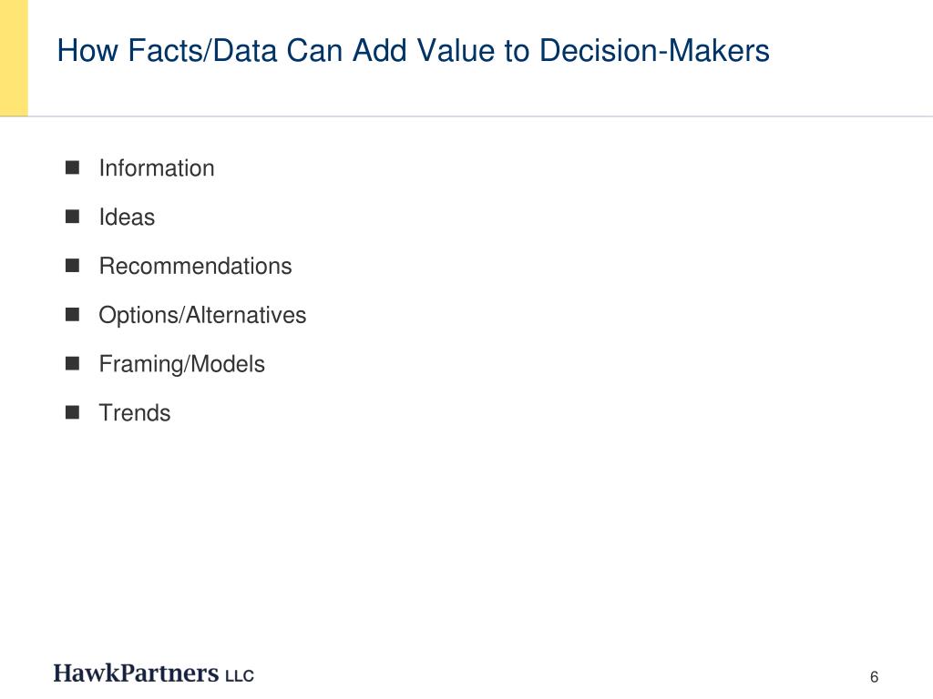Click the slide page number 6
This screenshot has height=699, width=933.
coord(874,677)
